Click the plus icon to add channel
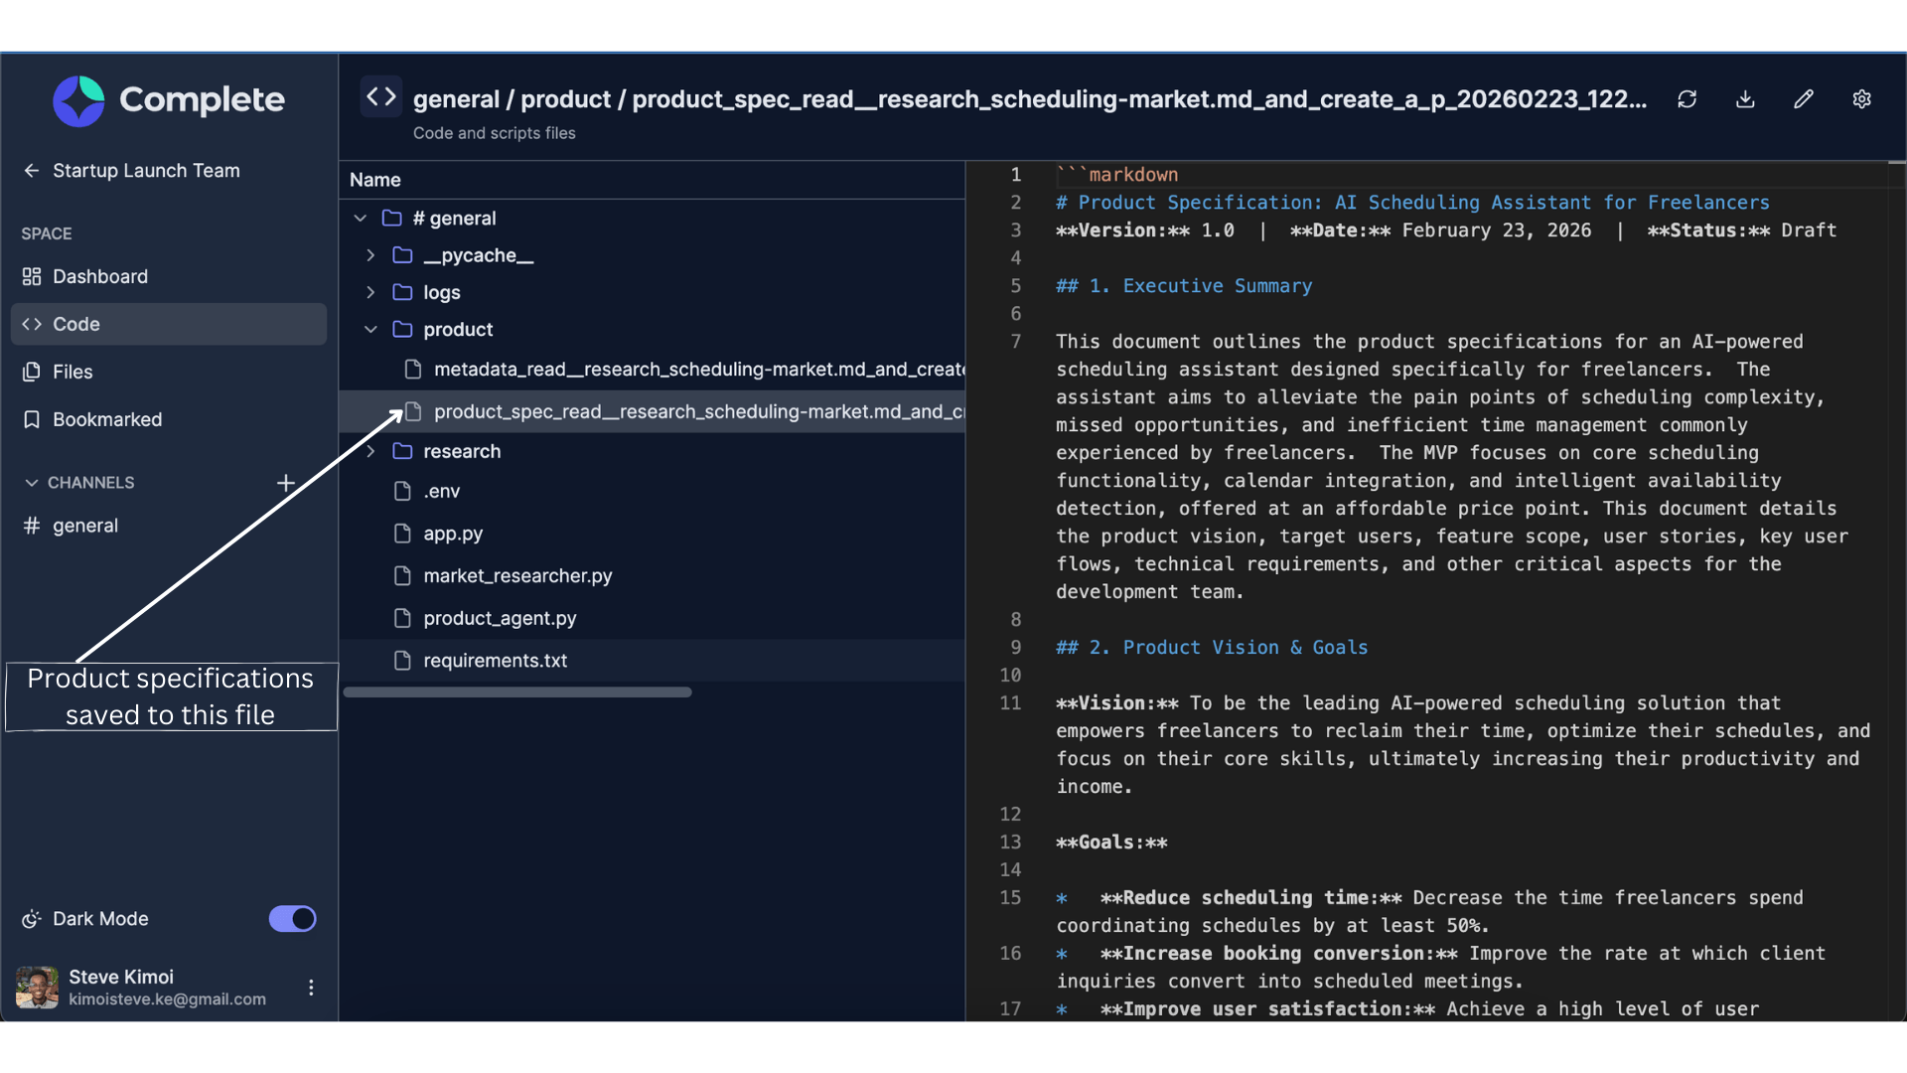Viewport: 1907px width, 1073px height. coord(286,483)
